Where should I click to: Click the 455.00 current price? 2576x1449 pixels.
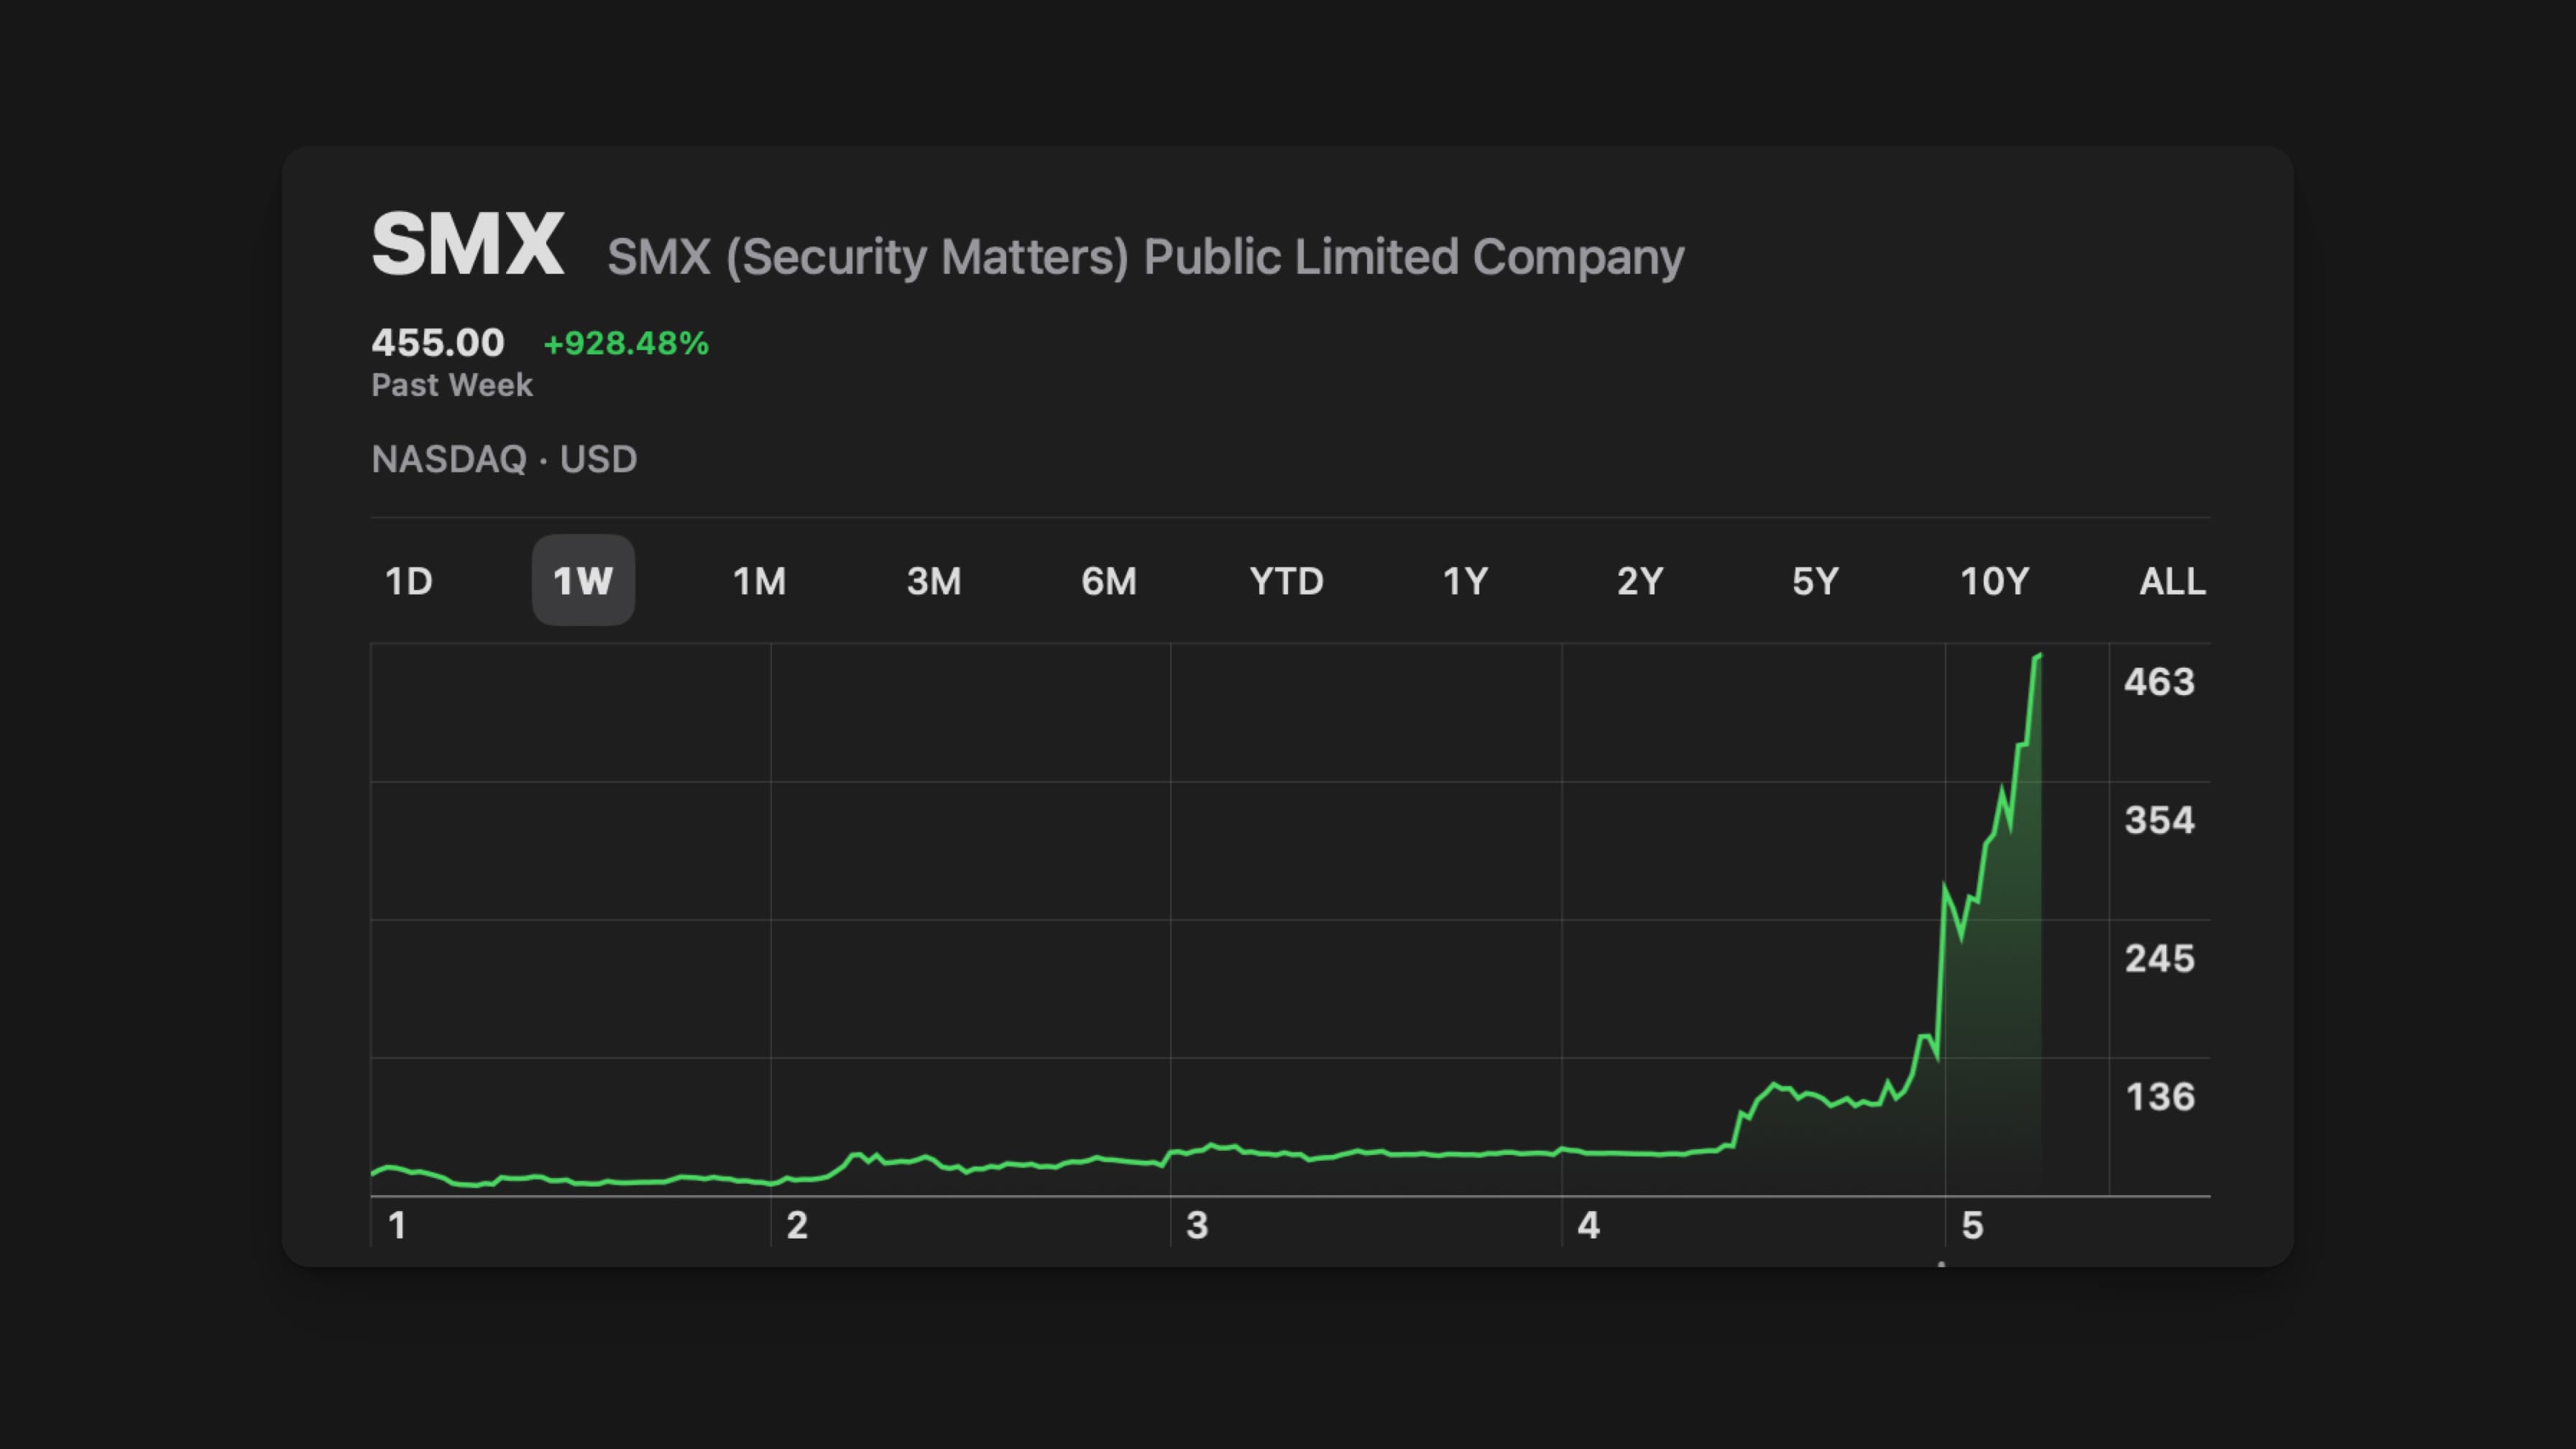coord(438,342)
